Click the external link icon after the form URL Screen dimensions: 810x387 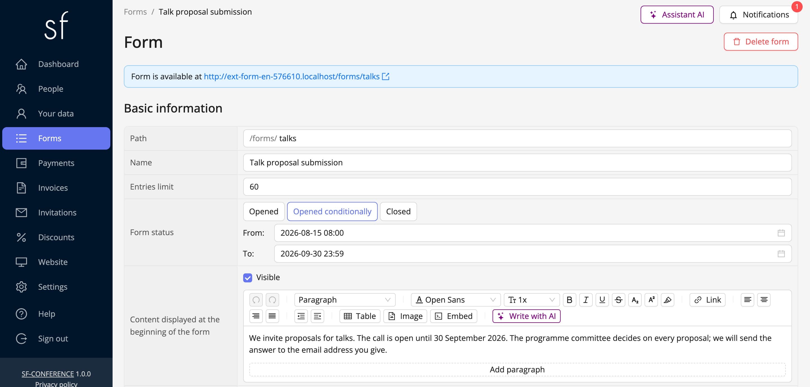pos(386,76)
